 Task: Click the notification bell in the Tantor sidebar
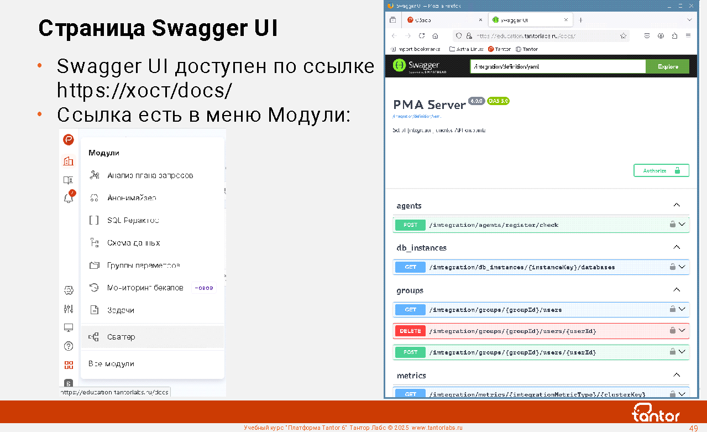point(69,197)
